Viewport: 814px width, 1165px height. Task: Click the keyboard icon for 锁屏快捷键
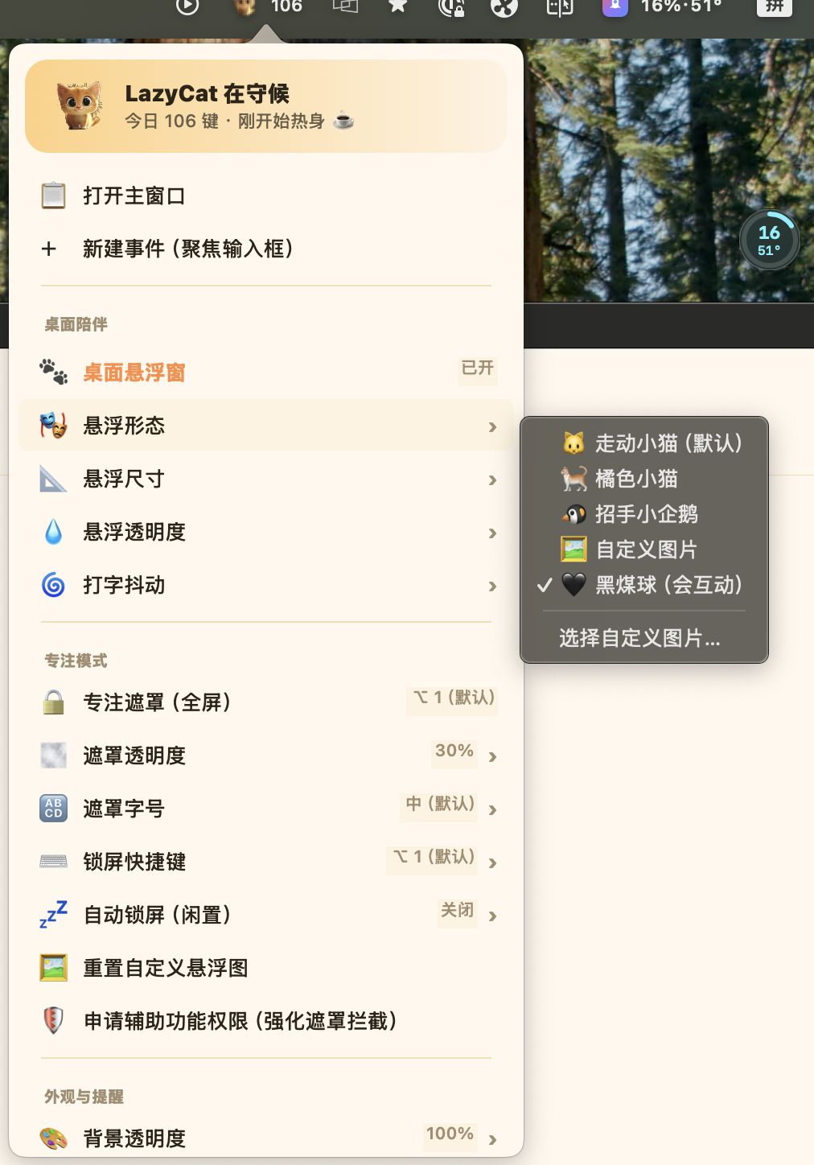click(53, 862)
